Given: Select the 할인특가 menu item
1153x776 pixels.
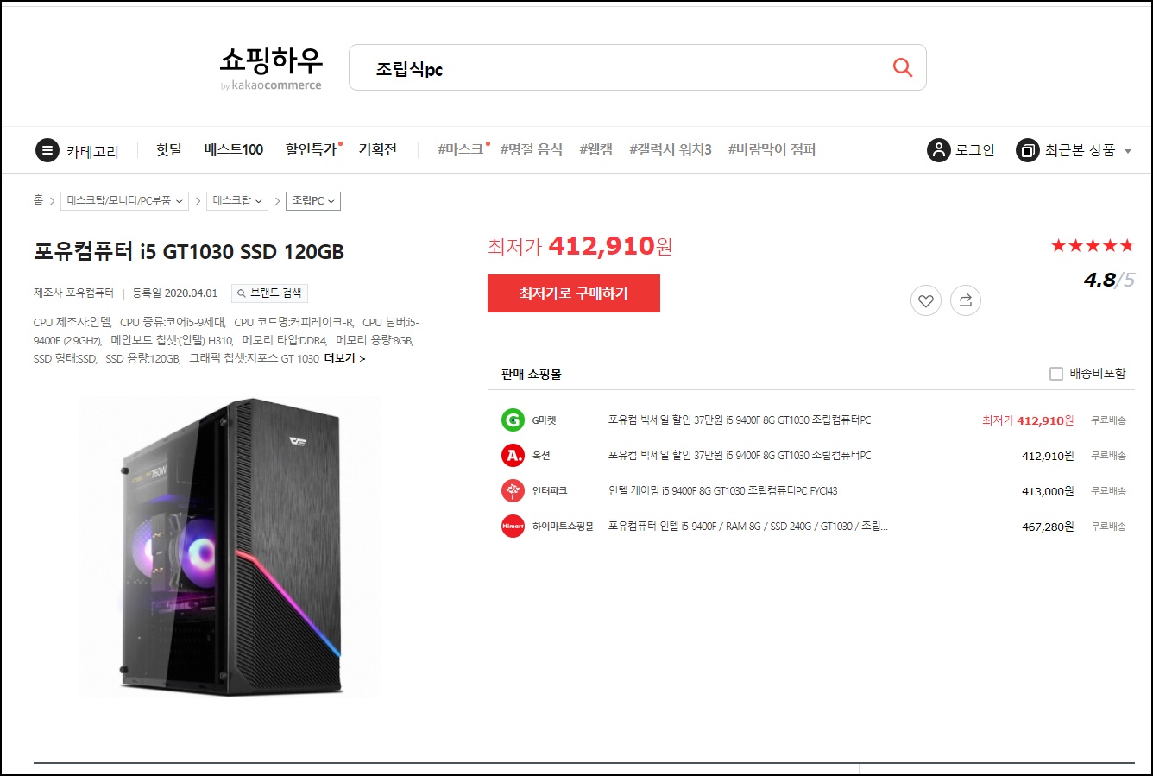Looking at the screenshot, I should click(x=311, y=149).
